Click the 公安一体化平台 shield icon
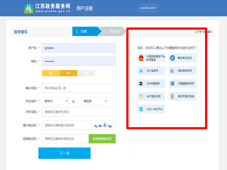Image resolution: width=227 pixels, height=170 pixels. pyautogui.click(x=141, y=109)
